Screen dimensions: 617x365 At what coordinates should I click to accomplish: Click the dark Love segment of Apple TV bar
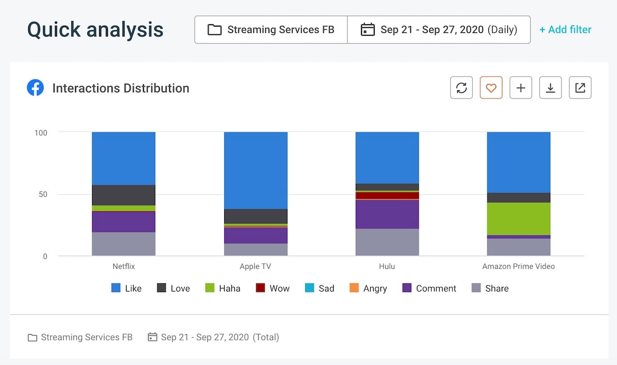click(256, 216)
